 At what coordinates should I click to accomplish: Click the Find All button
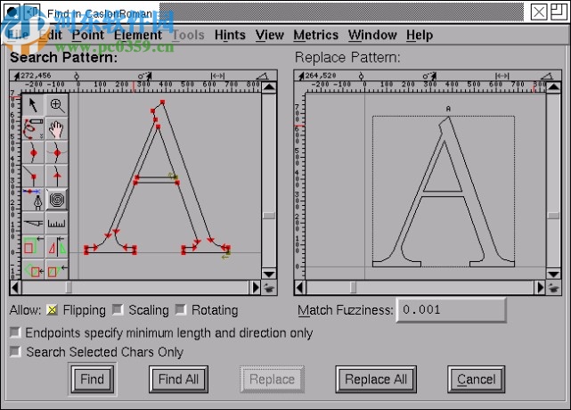178,380
